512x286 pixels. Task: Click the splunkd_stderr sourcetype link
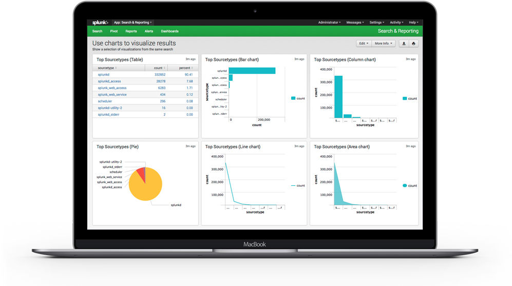point(108,115)
